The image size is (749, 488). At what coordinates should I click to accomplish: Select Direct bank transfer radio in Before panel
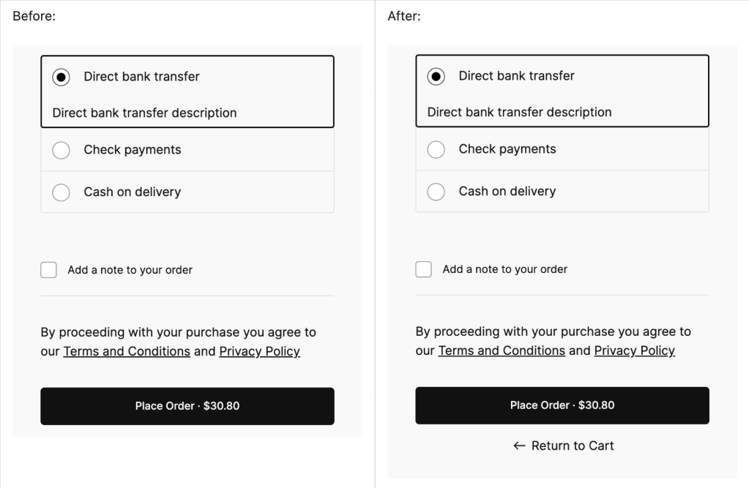pos(62,77)
